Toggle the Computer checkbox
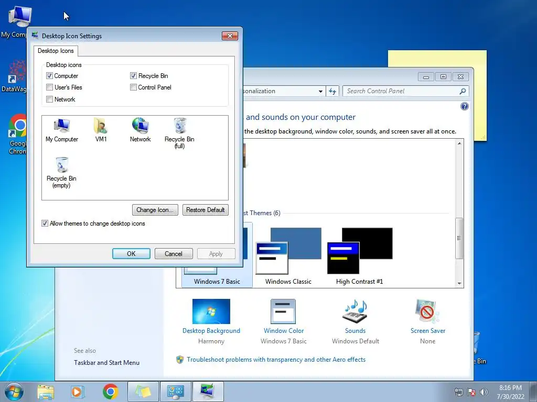 [x=50, y=76]
